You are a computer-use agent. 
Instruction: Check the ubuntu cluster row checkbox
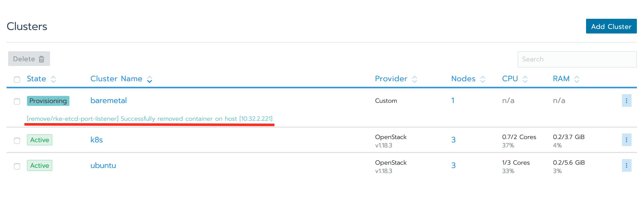click(17, 166)
